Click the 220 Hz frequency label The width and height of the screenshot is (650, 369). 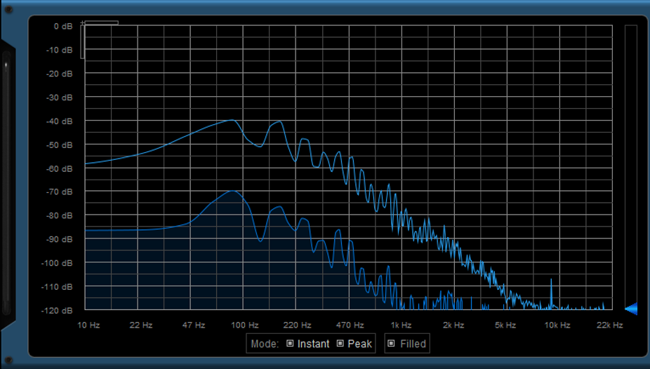(x=297, y=325)
